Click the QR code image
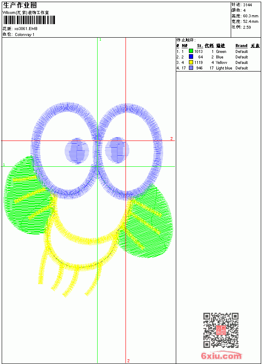 (x=221, y=330)
